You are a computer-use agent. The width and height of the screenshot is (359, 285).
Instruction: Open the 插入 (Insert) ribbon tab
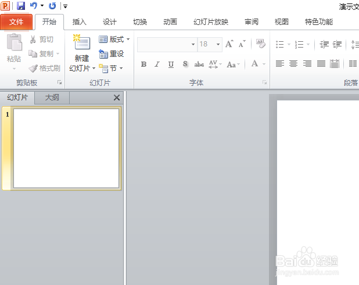point(80,22)
